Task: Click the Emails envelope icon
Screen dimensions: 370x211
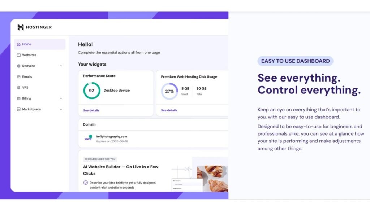Action: [19, 77]
